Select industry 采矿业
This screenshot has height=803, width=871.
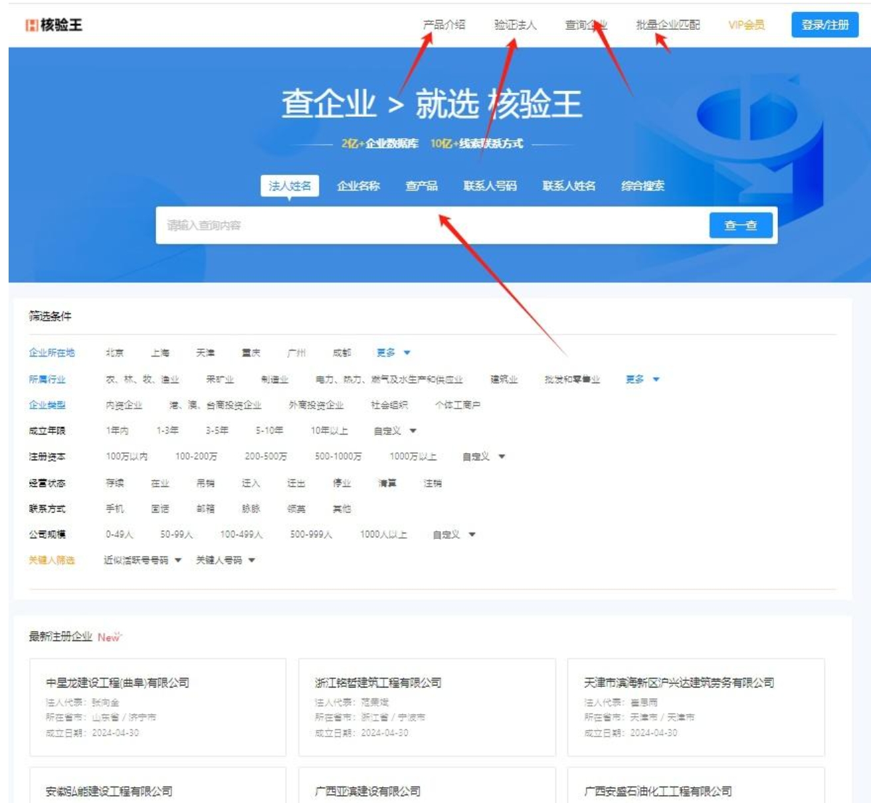tap(220, 379)
